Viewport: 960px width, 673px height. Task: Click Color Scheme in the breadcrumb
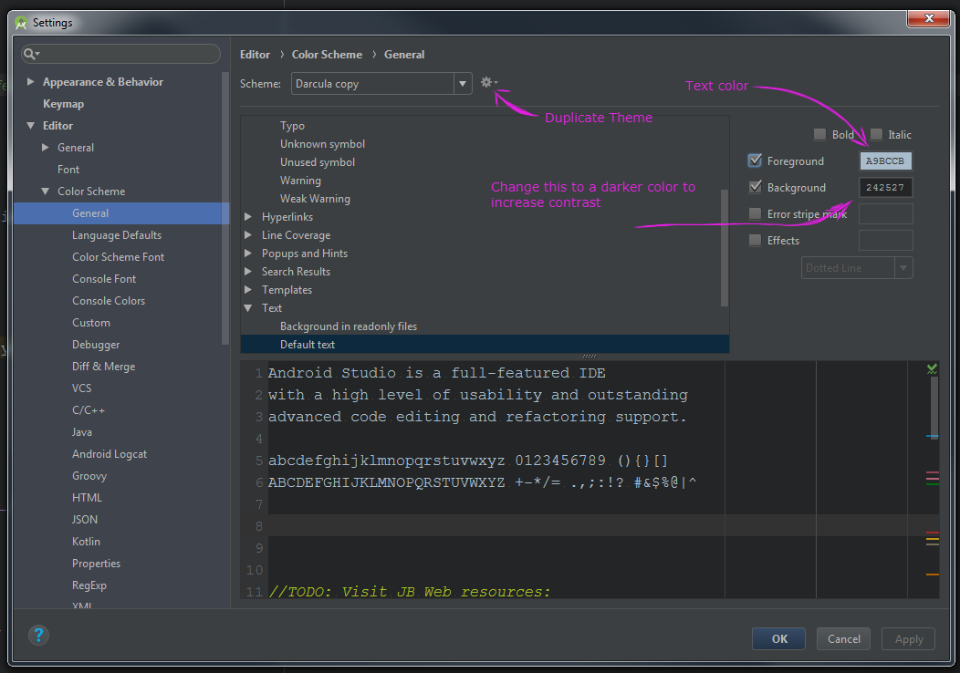click(x=327, y=55)
